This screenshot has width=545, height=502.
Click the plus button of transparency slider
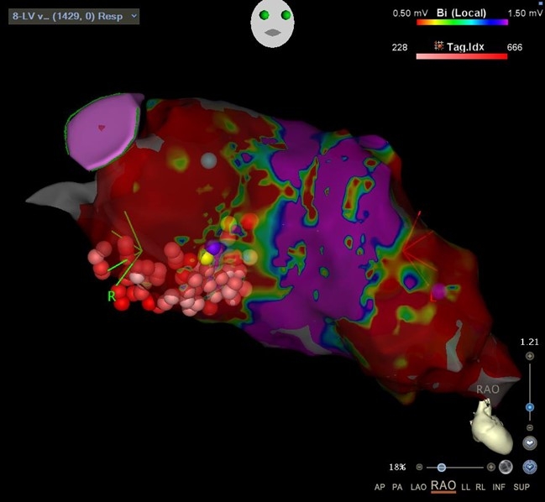(490, 467)
